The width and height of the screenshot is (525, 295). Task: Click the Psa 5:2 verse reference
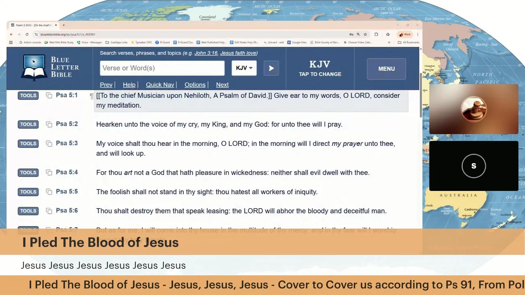pyautogui.click(x=67, y=124)
